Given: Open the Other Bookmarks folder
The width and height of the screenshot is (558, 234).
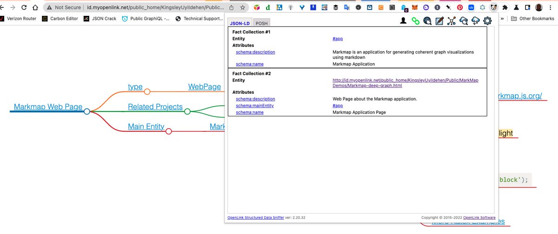Looking at the screenshot, I should 532,19.
